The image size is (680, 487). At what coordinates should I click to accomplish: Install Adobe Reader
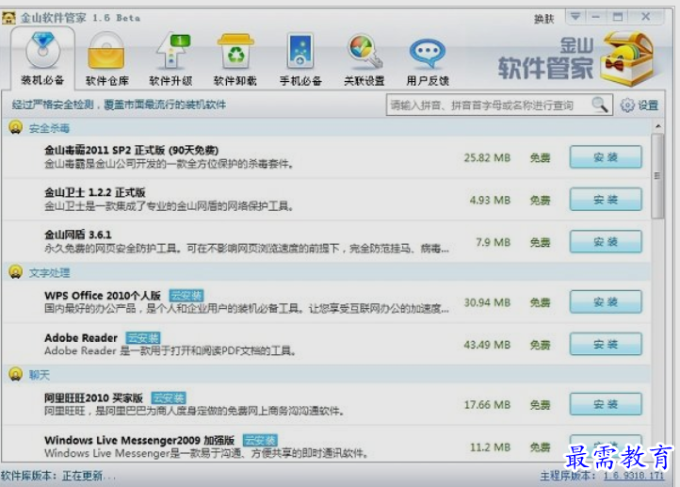(606, 345)
